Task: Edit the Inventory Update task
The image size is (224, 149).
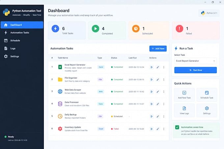Action: (x=158, y=129)
